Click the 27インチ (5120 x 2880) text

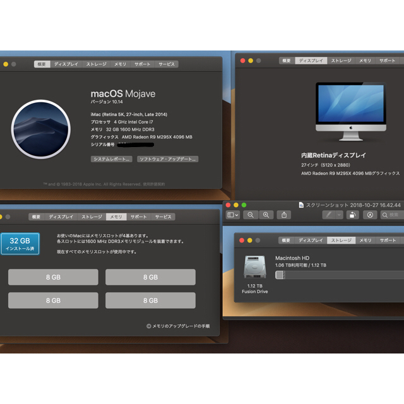pos(326,165)
